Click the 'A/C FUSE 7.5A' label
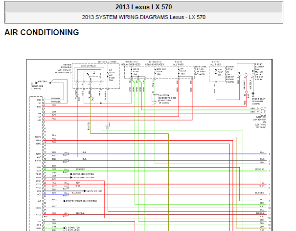 click(183, 71)
